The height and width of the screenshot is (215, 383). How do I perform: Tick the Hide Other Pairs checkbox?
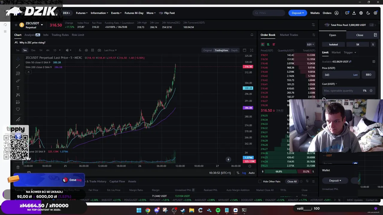pos(260,182)
